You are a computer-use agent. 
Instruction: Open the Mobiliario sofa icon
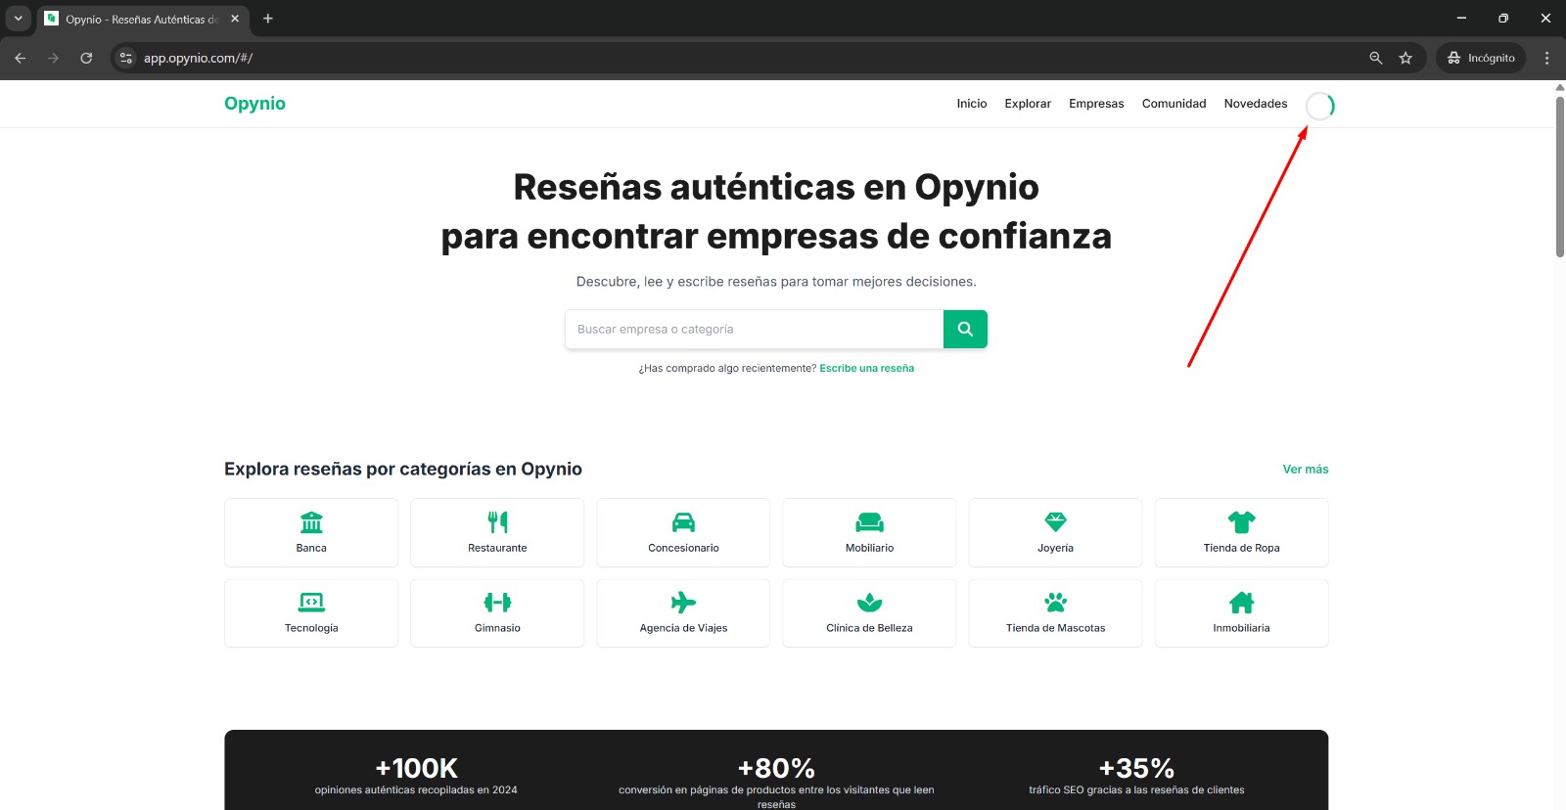click(869, 522)
